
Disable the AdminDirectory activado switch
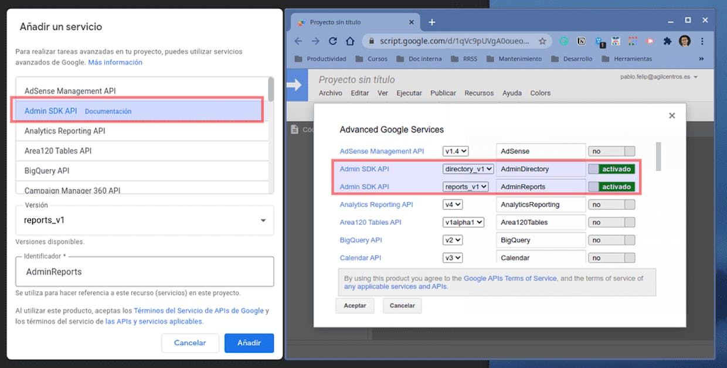tap(612, 169)
